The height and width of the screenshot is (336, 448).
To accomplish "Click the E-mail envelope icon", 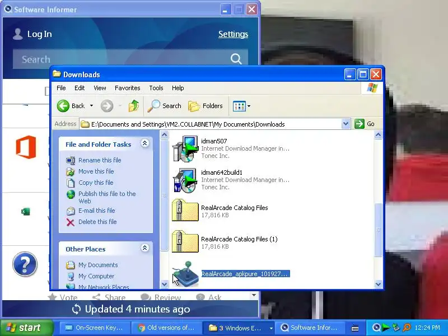I will tap(71, 211).
